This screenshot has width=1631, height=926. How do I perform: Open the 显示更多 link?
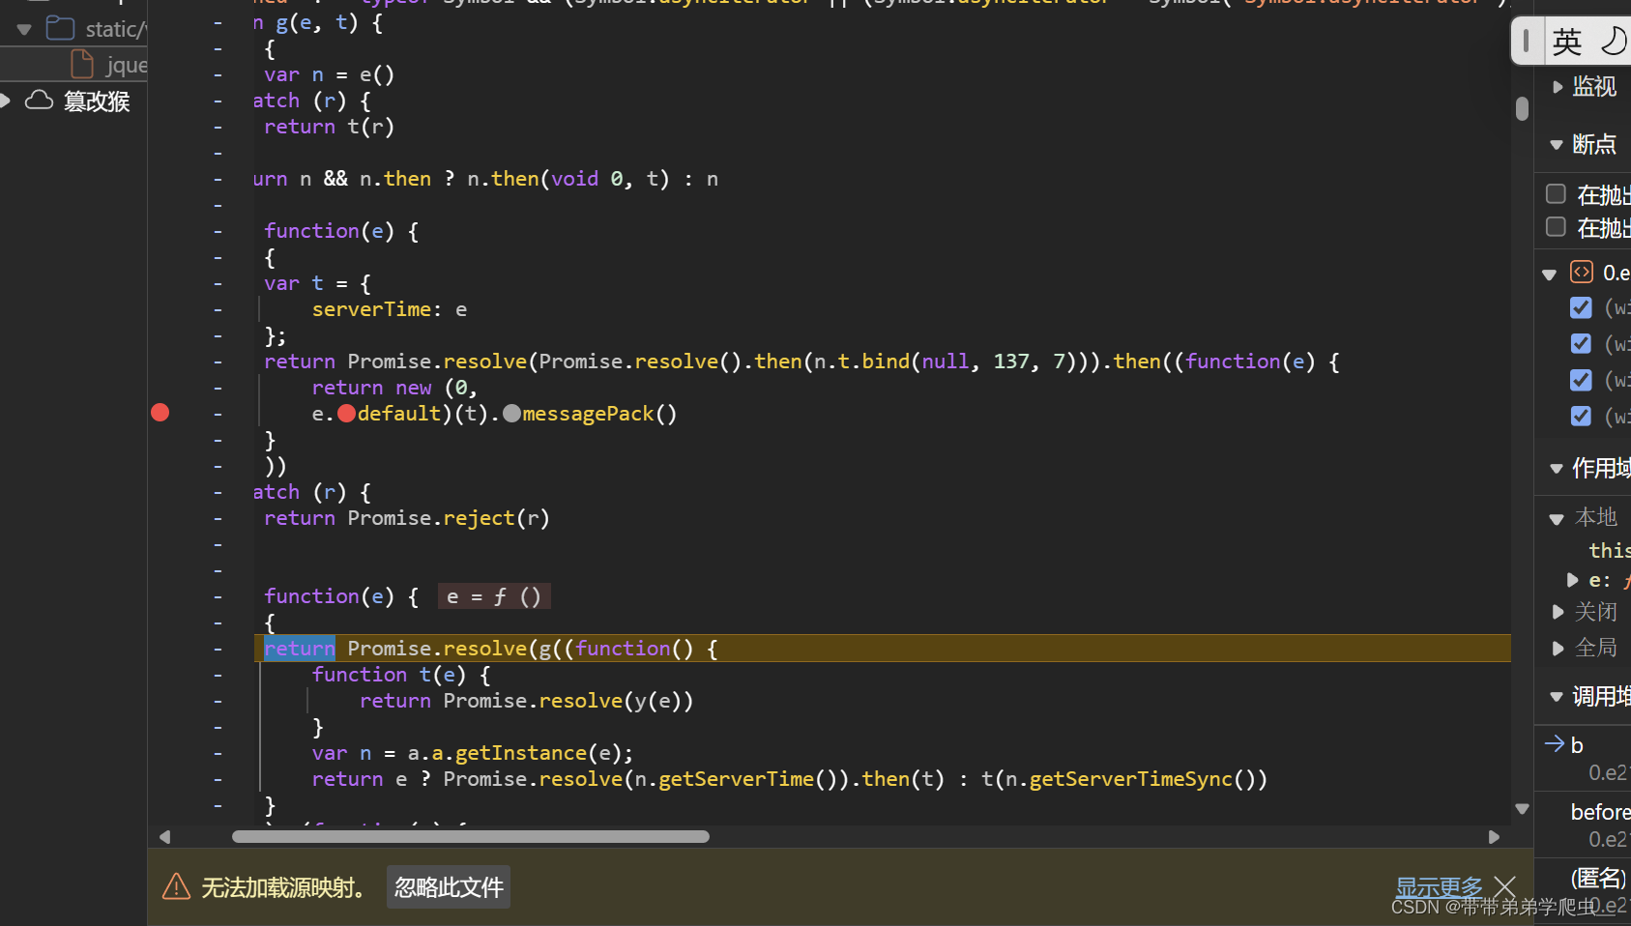tap(1439, 886)
